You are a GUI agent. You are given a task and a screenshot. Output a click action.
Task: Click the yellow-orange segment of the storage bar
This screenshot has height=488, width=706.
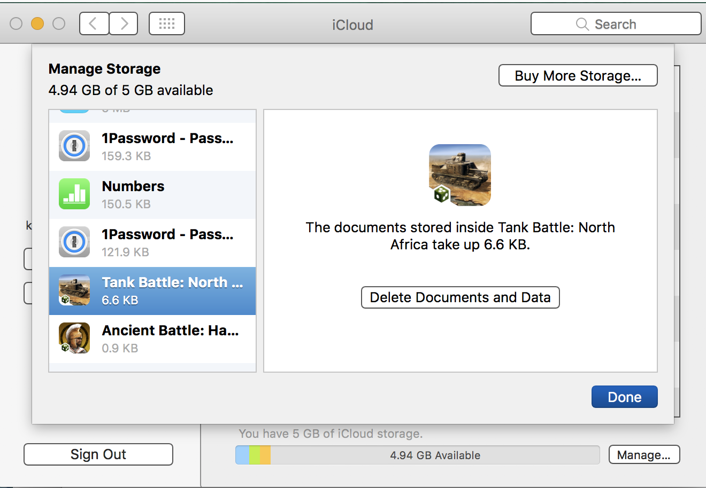[265, 455]
